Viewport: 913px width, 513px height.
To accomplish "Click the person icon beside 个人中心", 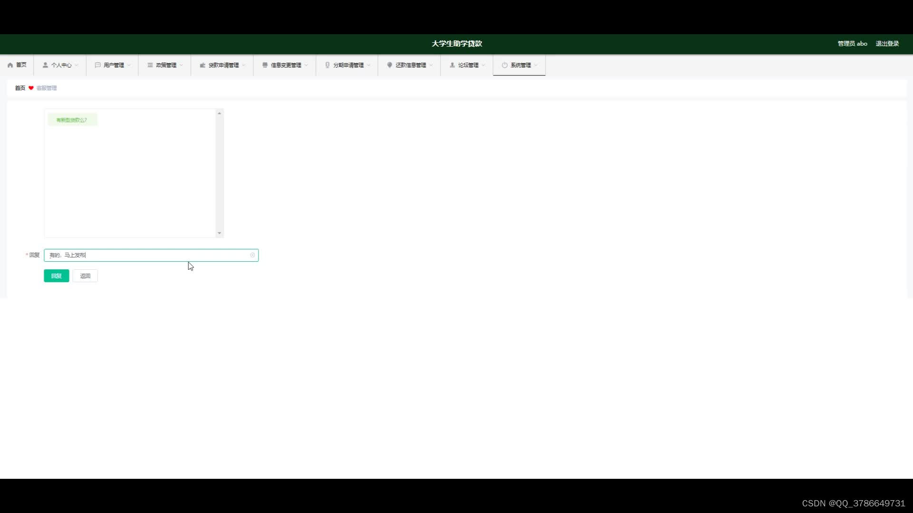I will (45, 65).
